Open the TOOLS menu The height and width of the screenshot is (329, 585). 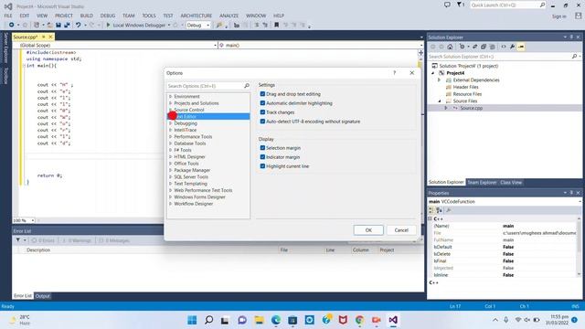[x=149, y=16]
